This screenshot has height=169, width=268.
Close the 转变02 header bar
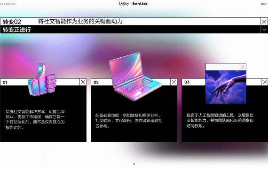[x=264, y=22]
